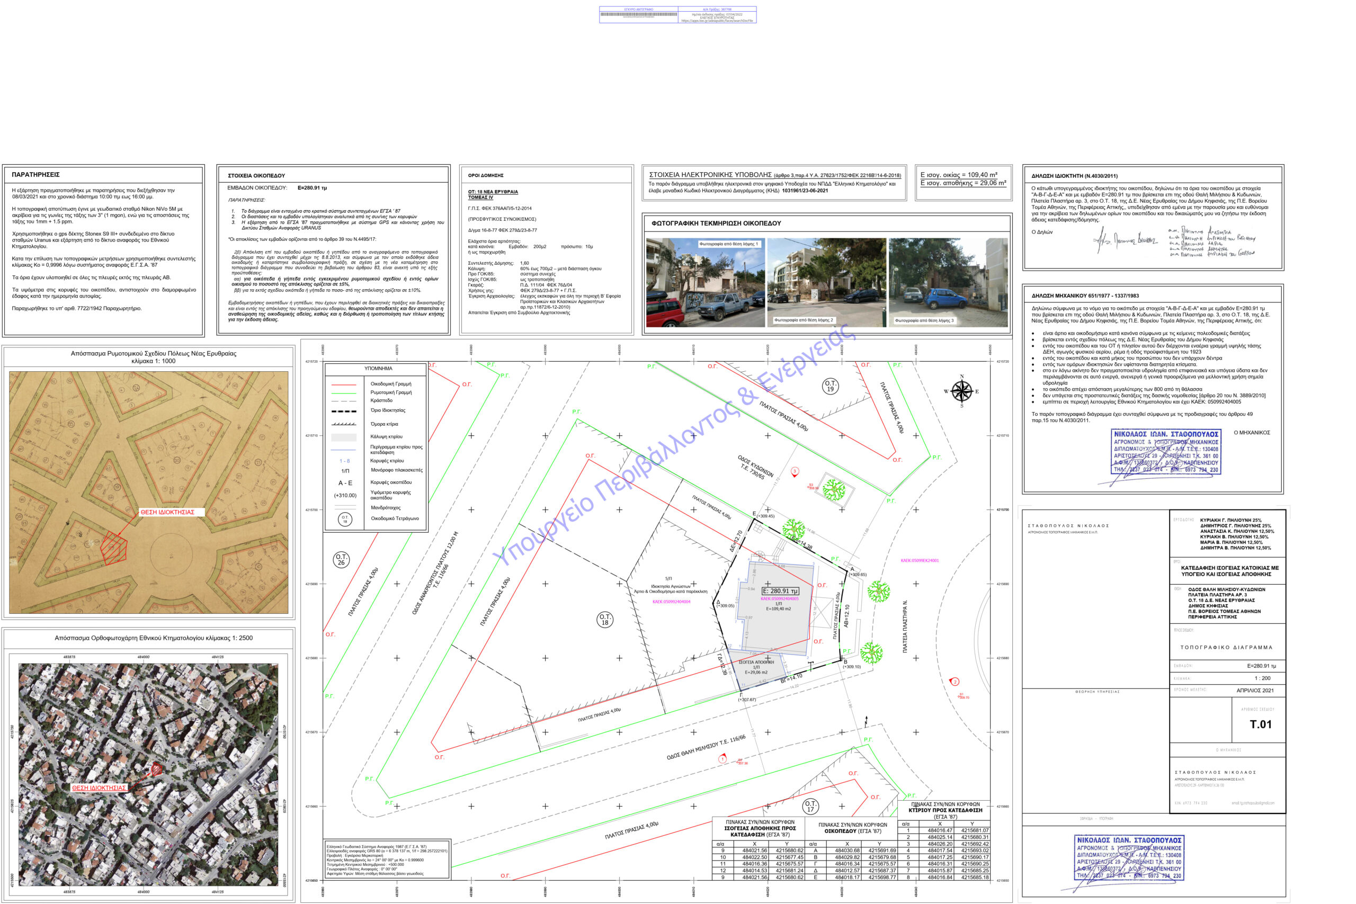The width and height of the screenshot is (1356, 904).
Task: Click the boxed 'E: 280.91 τμ' label on the plot
Action: (781, 591)
